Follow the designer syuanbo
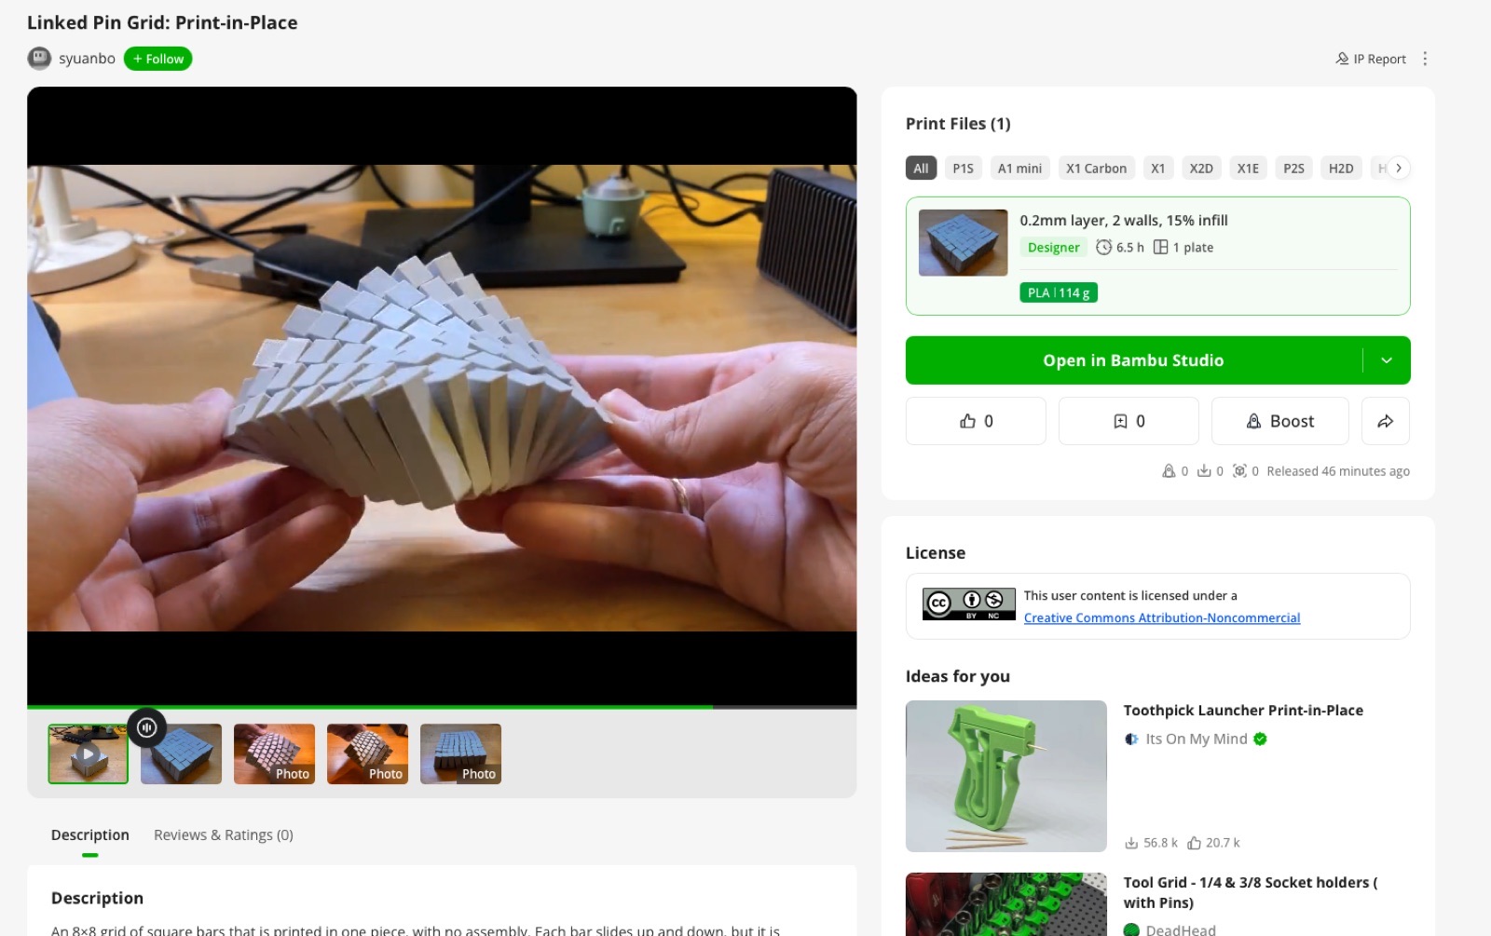This screenshot has height=936, width=1491. 157,59
